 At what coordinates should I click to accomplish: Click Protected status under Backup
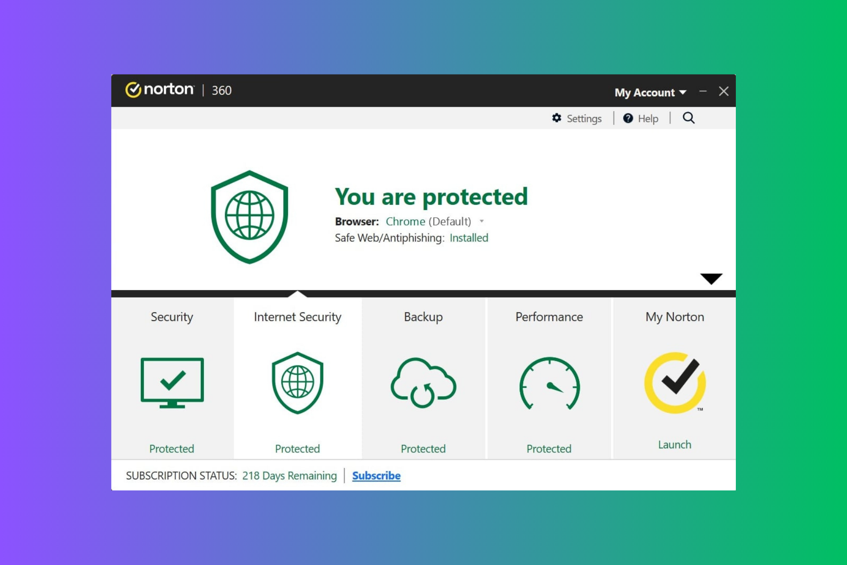coord(423,448)
